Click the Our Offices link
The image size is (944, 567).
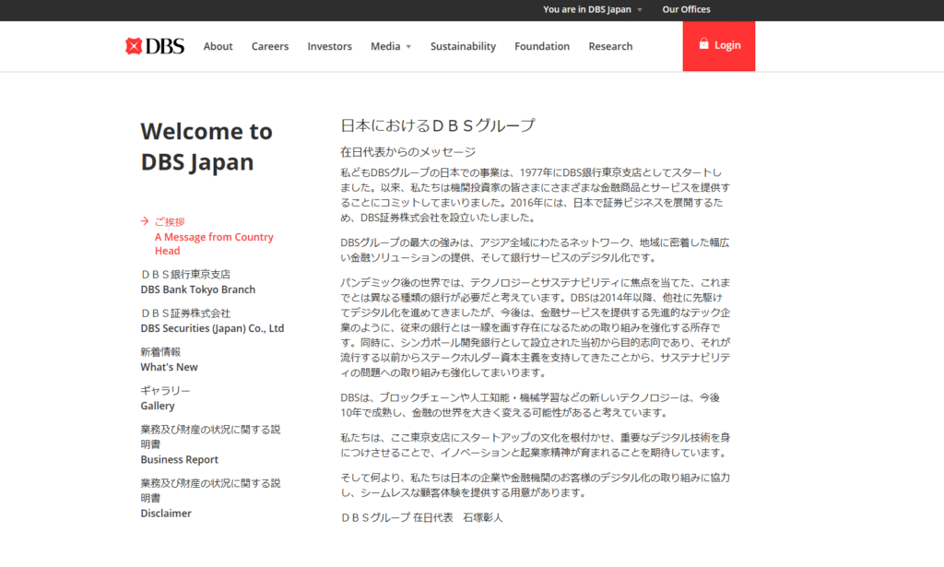point(686,9)
